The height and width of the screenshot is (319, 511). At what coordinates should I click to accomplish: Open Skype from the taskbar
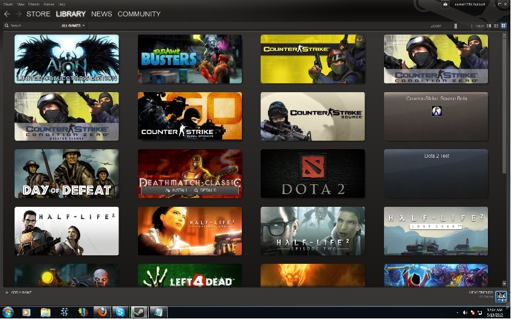[120, 312]
